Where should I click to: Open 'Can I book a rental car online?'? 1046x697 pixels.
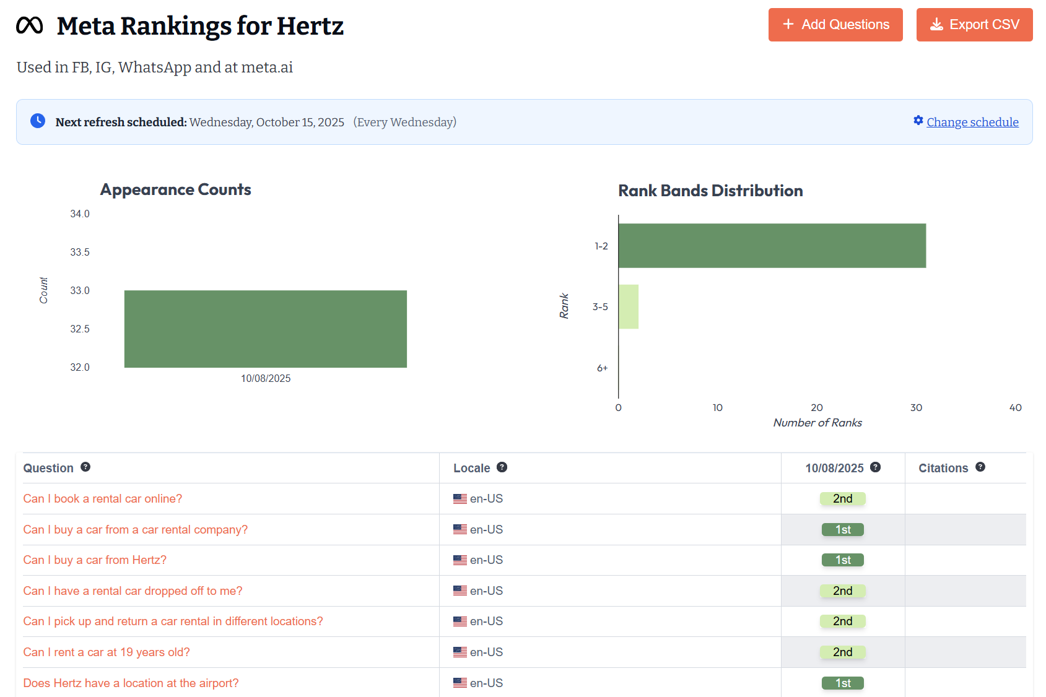click(x=103, y=499)
